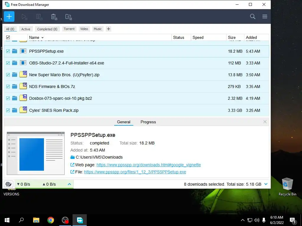This screenshot has width=302, height=226.
Task: Click external link icon beside File
Action: (x=73, y=172)
